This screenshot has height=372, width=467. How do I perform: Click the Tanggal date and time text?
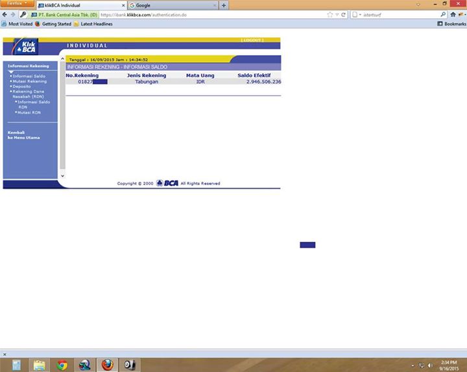click(x=108, y=60)
